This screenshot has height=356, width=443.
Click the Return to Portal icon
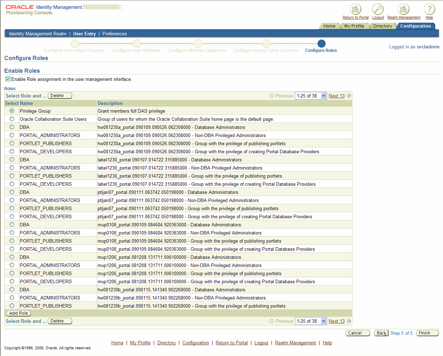pyautogui.click(x=355, y=9)
